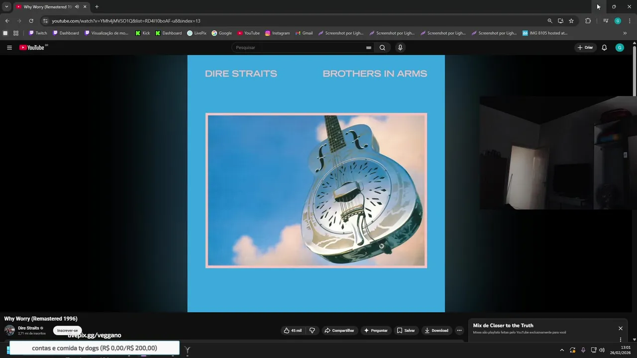Open the Instagram bookmark
The image size is (637, 358).
point(277,33)
